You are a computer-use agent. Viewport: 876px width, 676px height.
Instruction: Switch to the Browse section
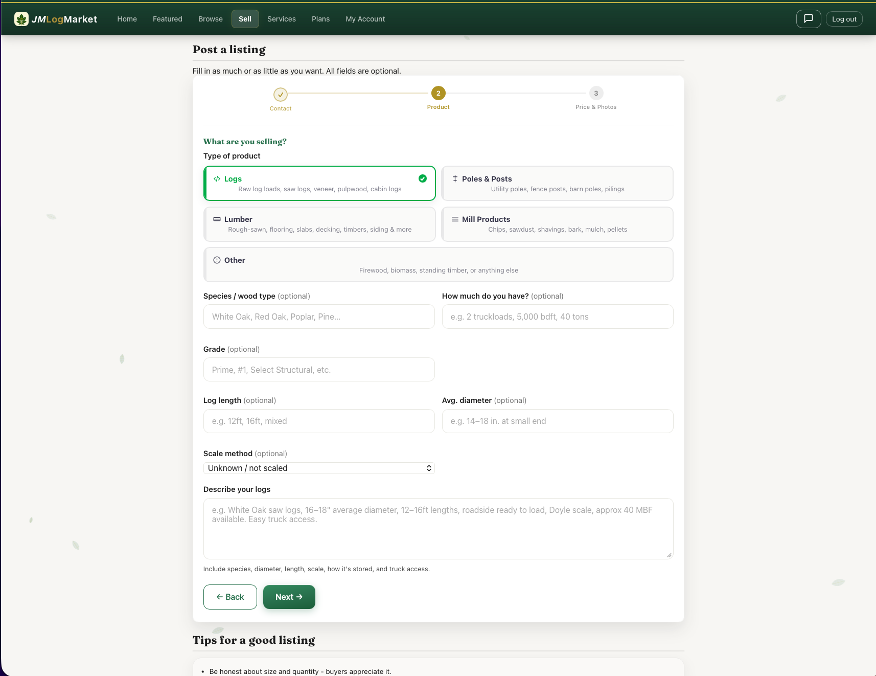(210, 19)
